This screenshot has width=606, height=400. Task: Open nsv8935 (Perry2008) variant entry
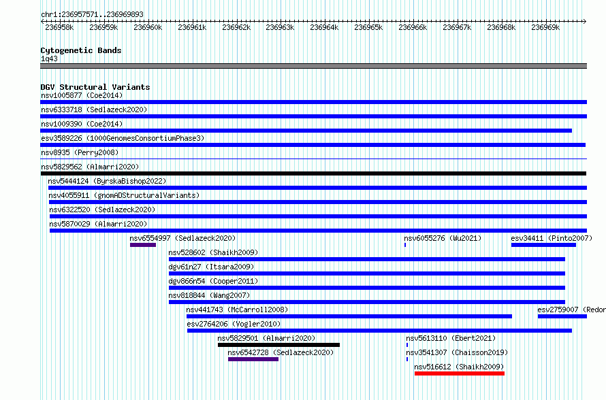[x=313, y=159]
